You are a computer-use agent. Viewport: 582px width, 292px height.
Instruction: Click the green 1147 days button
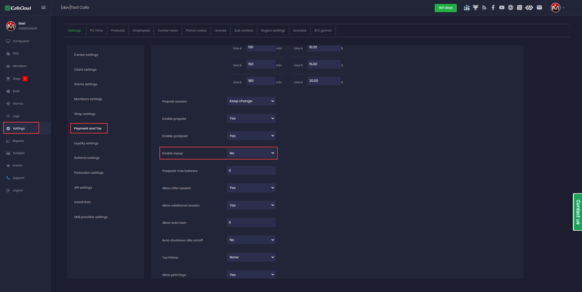[445, 8]
